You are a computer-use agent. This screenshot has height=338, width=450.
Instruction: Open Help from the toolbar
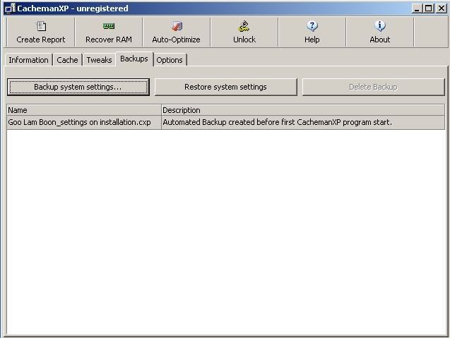pyautogui.click(x=312, y=32)
